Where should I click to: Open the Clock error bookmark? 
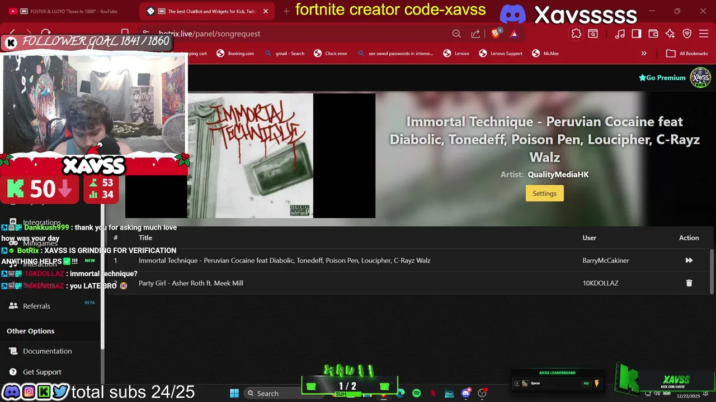[x=331, y=54]
